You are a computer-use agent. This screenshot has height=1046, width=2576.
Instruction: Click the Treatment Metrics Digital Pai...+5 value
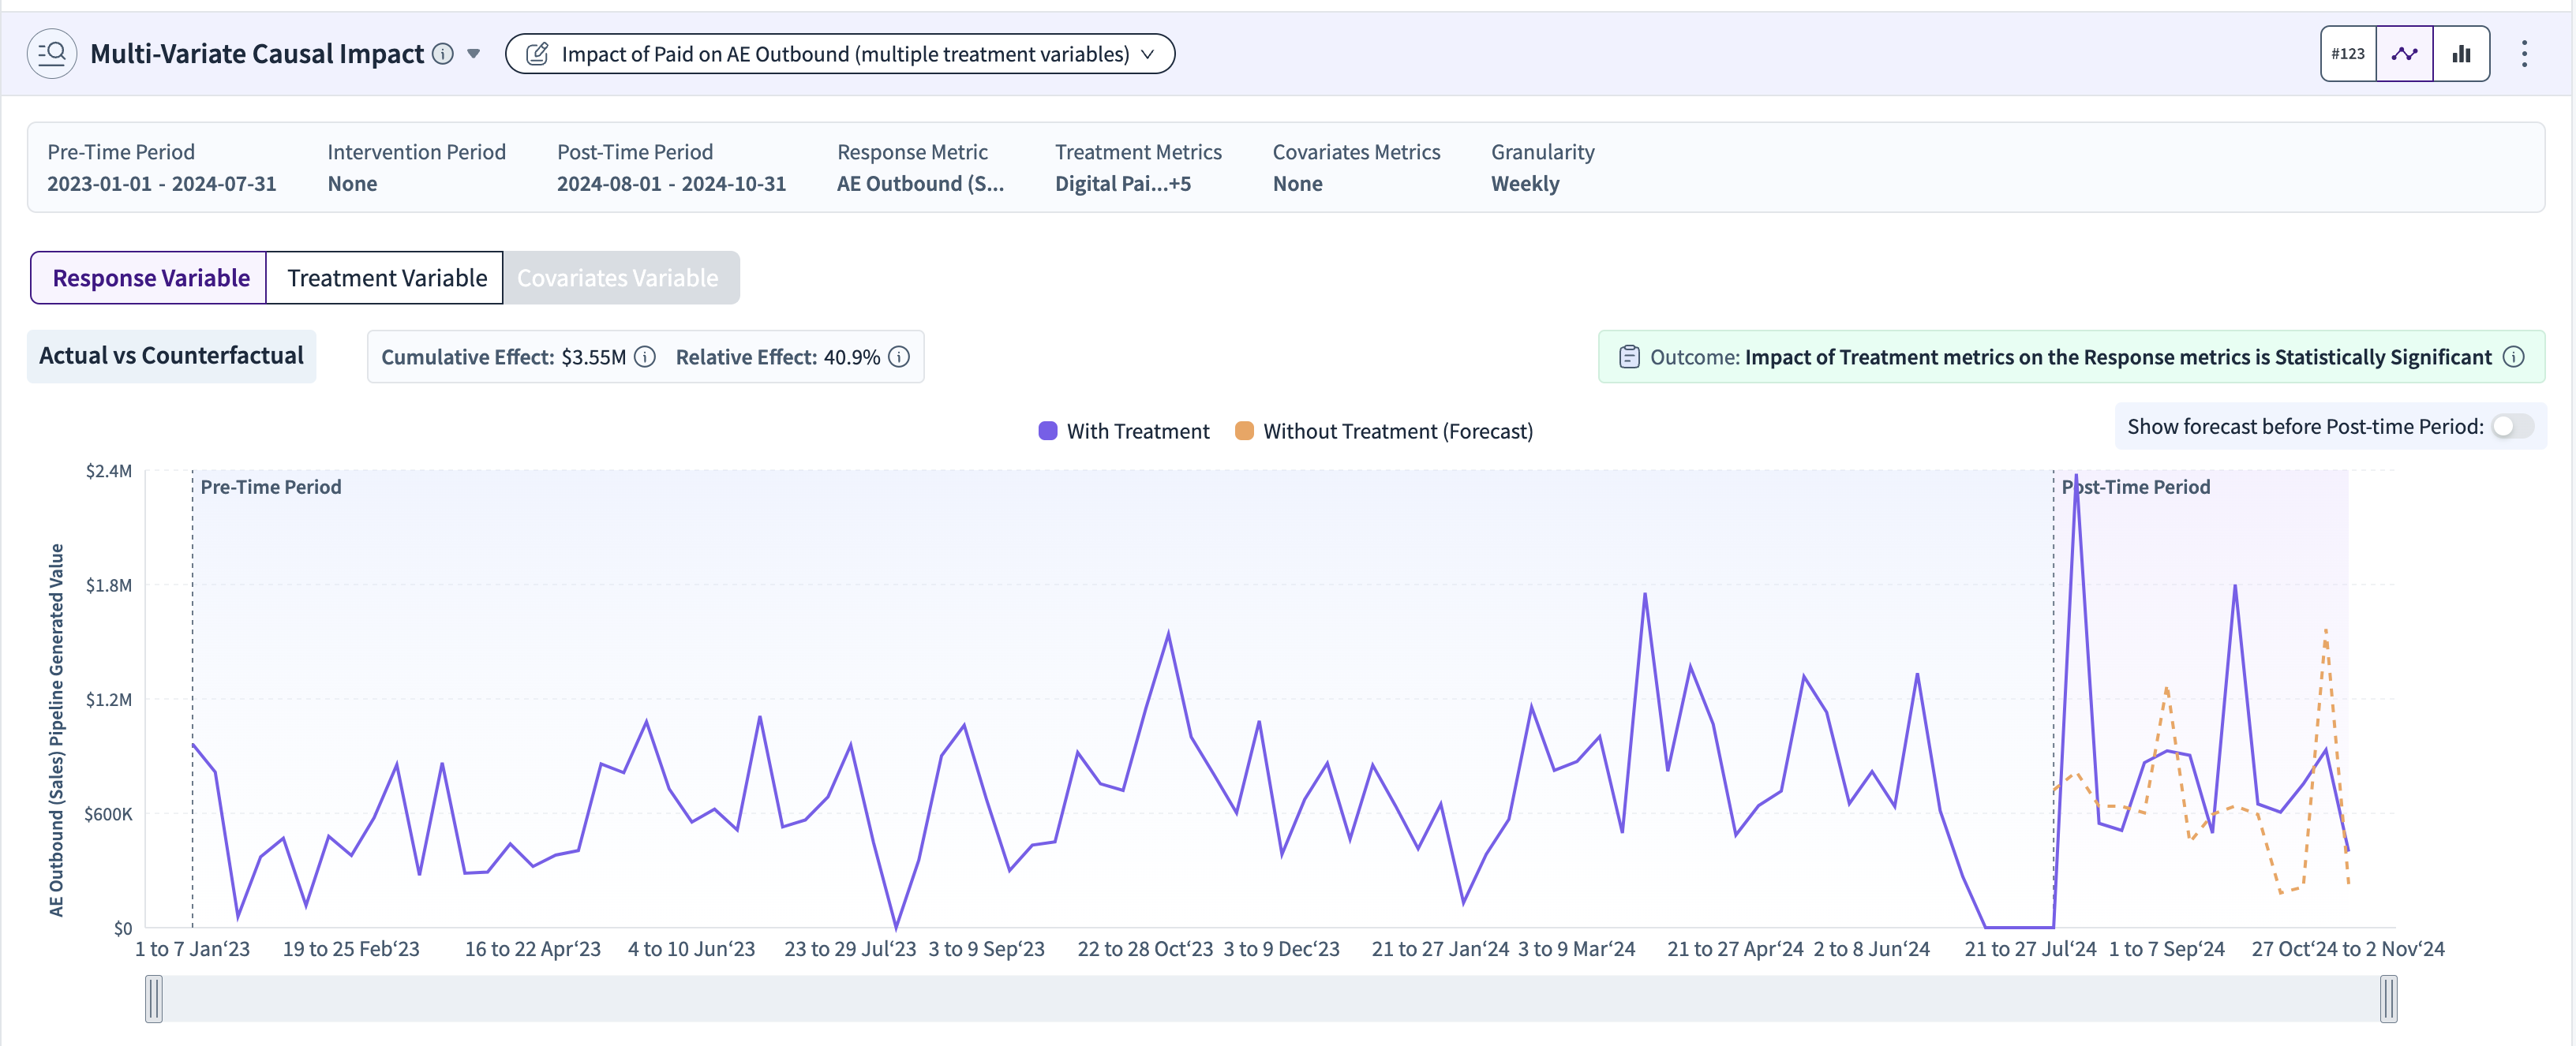click(x=1122, y=184)
